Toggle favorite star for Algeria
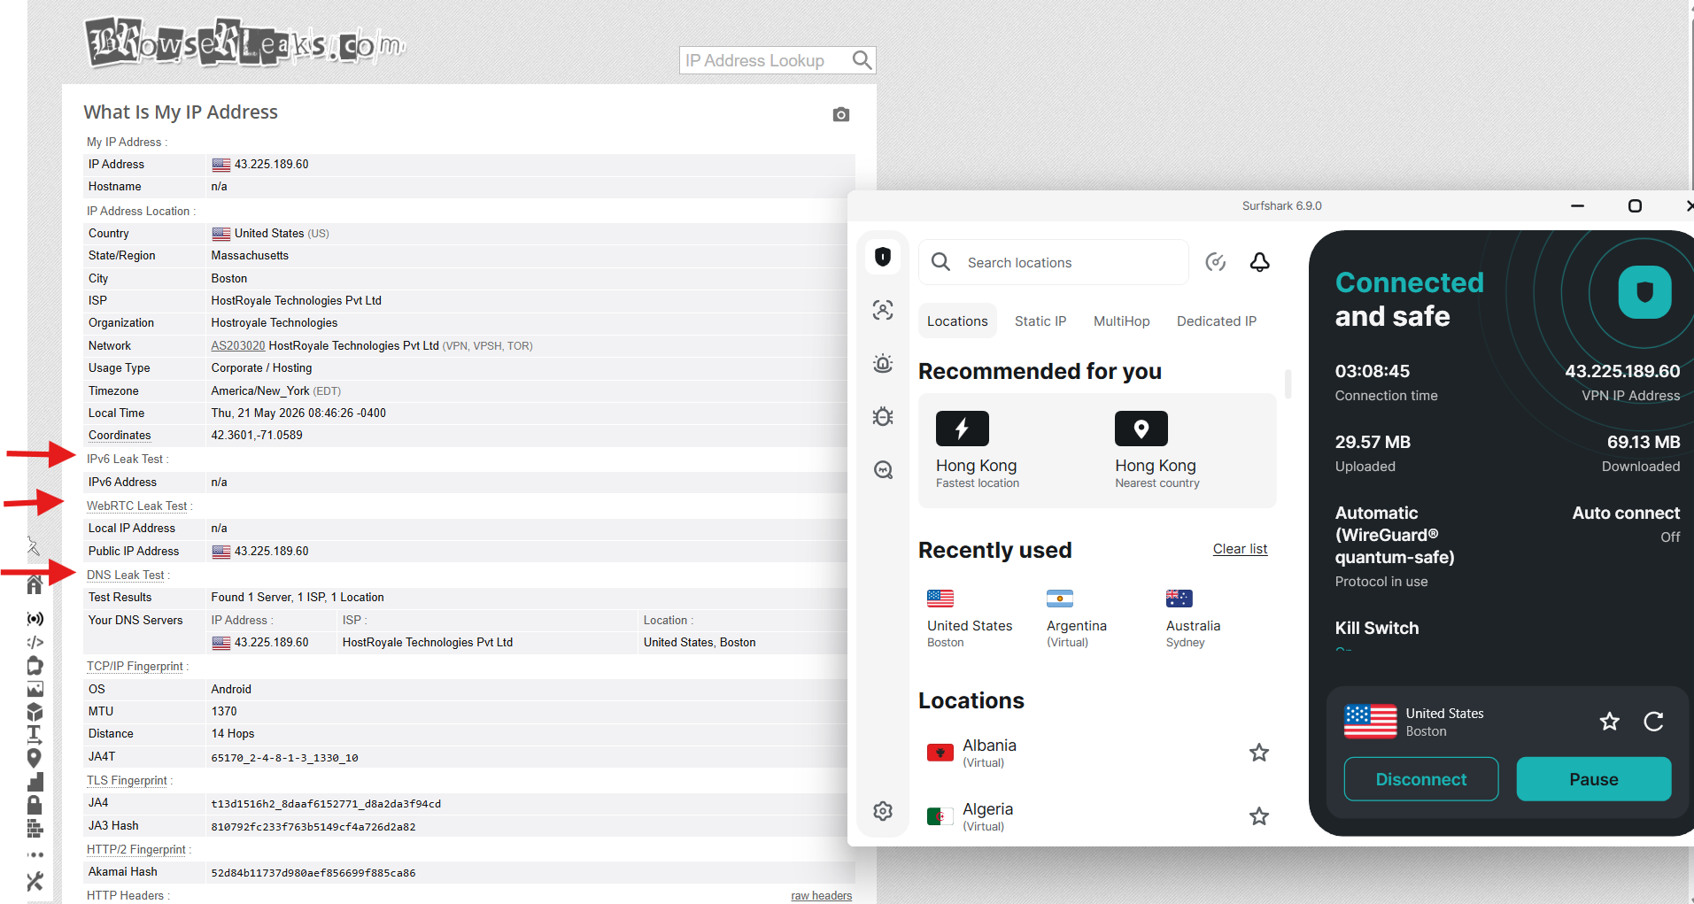 pos(1259,816)
